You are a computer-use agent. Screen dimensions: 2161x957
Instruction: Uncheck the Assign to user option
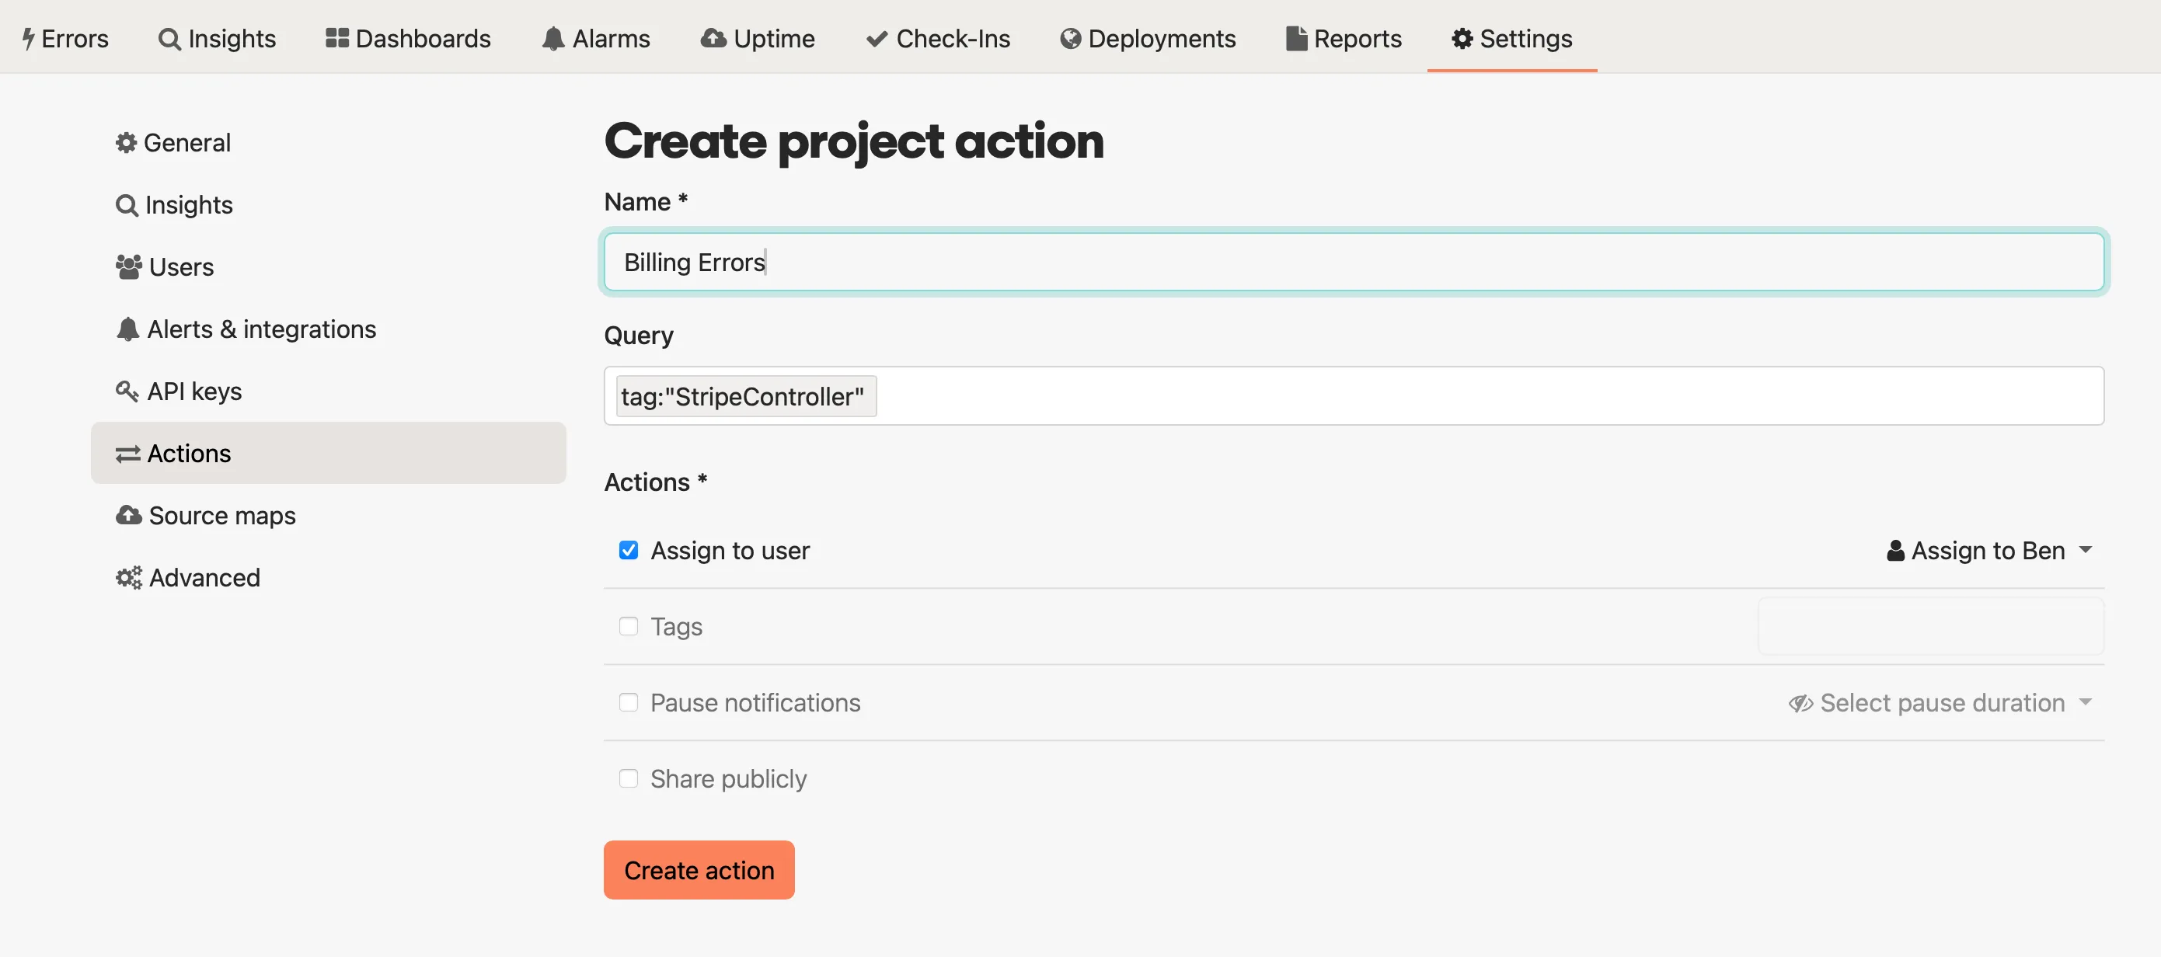coord(629,550)
